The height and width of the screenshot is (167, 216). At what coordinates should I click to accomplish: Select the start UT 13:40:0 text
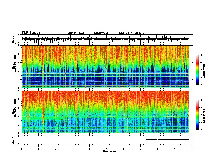132,33
